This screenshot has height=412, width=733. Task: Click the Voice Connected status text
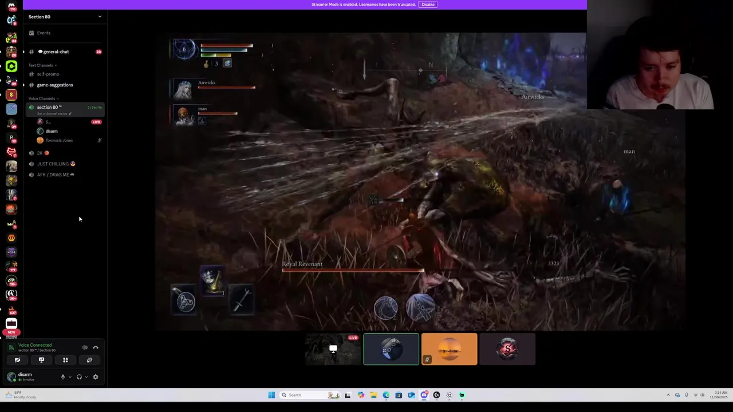click(x=34, y=345)
